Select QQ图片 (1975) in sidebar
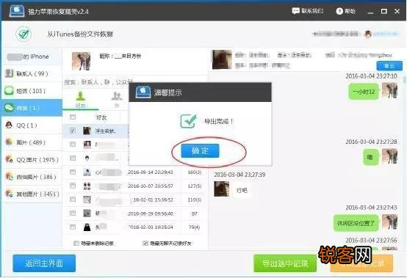Image resolution: width=407 pixels, height=278 pixels. tap(32, 160)
